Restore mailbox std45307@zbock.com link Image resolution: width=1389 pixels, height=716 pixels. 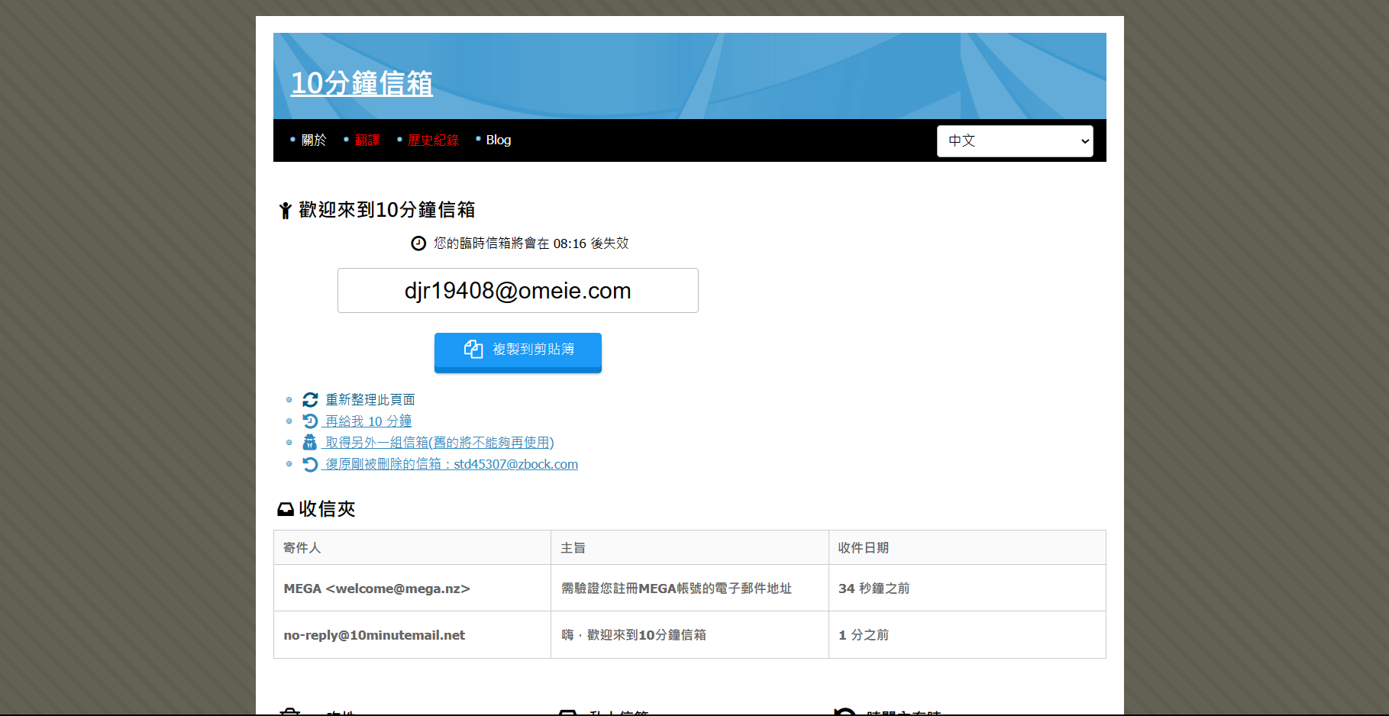pyautogui.click(x=451, y=464)
